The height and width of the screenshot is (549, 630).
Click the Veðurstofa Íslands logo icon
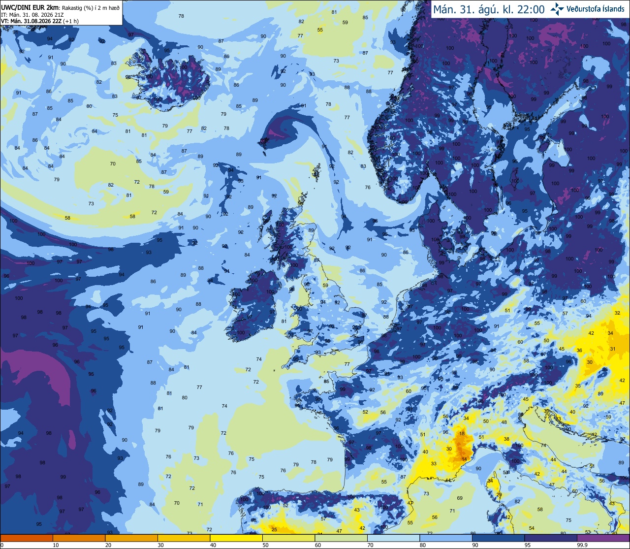[x=557, y=8]
